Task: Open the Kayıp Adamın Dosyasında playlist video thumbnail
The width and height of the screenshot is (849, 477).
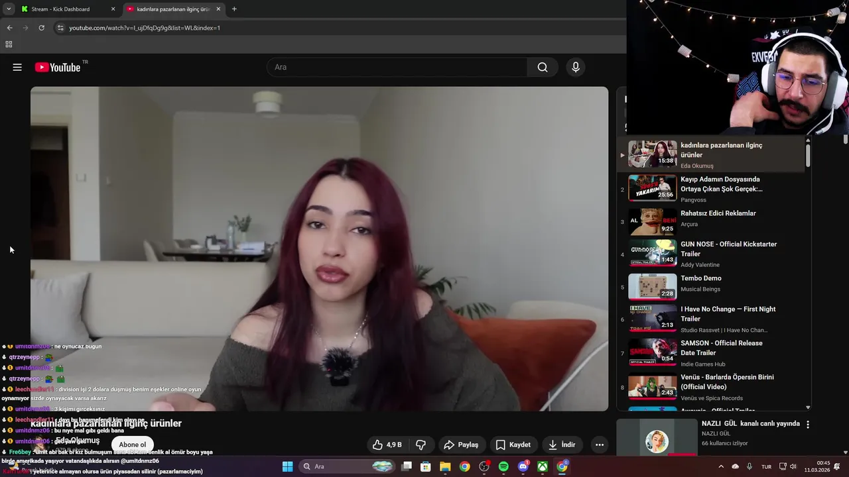Action: [x=653, y=187]
